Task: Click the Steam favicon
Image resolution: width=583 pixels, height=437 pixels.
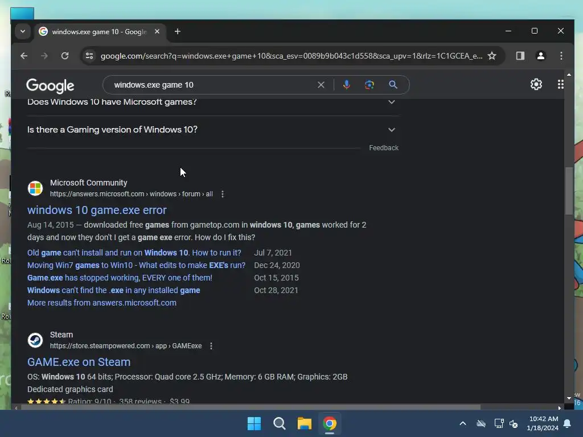Action: (35, 340)
